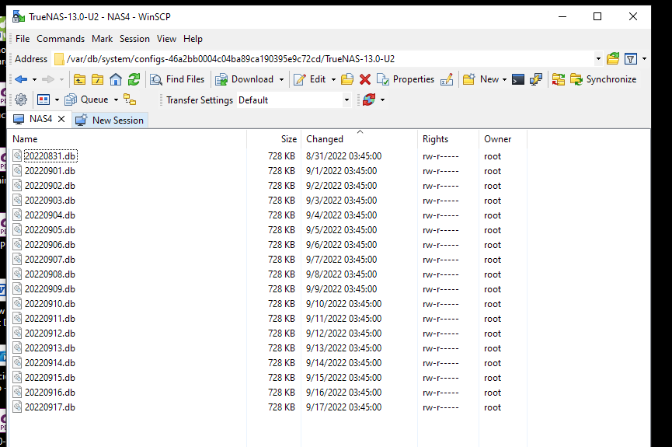The image size is (672, 447).
Task: Open the View menu
Action: coord(166,39)
